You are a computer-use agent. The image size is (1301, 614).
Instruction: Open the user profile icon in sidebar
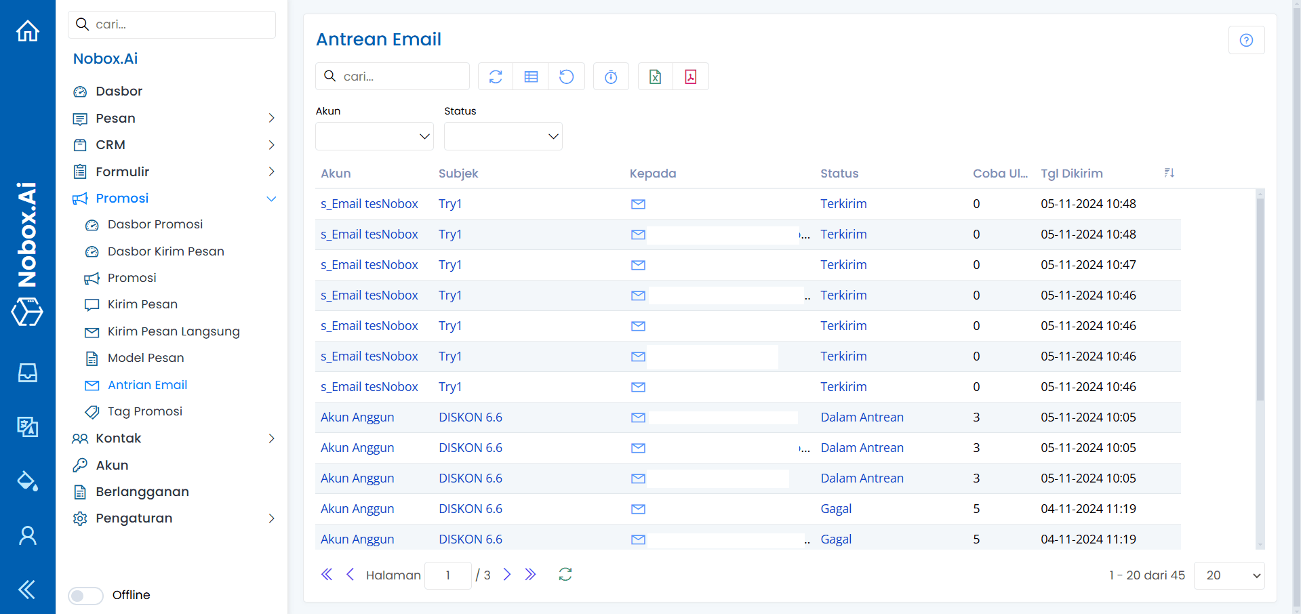(x=27, y=535)
